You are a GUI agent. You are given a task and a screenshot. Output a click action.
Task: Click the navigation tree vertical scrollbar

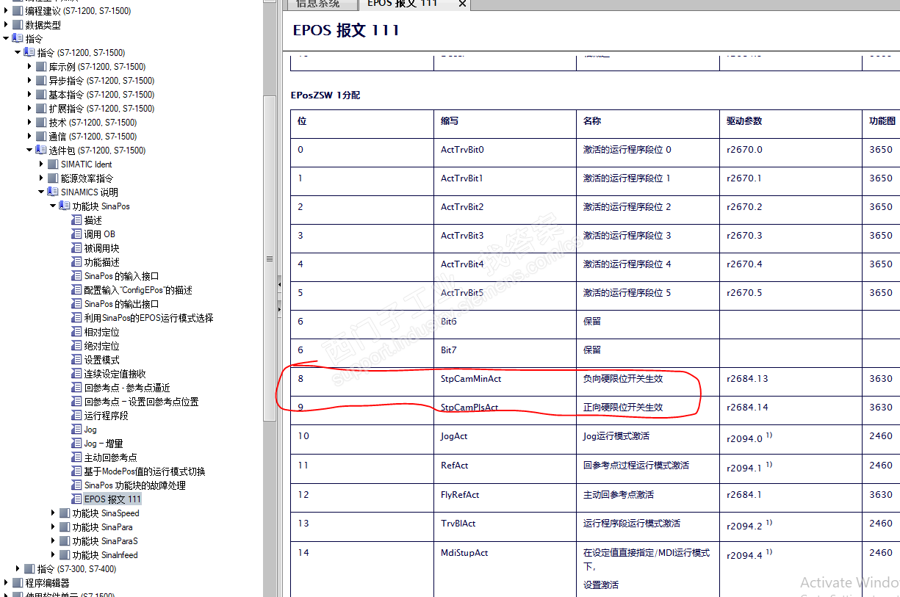(270, 258)
